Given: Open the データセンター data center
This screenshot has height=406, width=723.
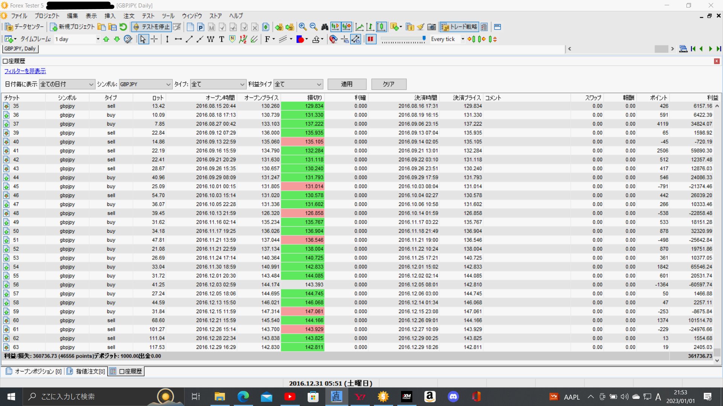Looking at the screenshot, I should 24,27.
